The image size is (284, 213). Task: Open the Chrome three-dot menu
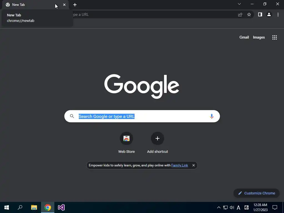(278, 14)
